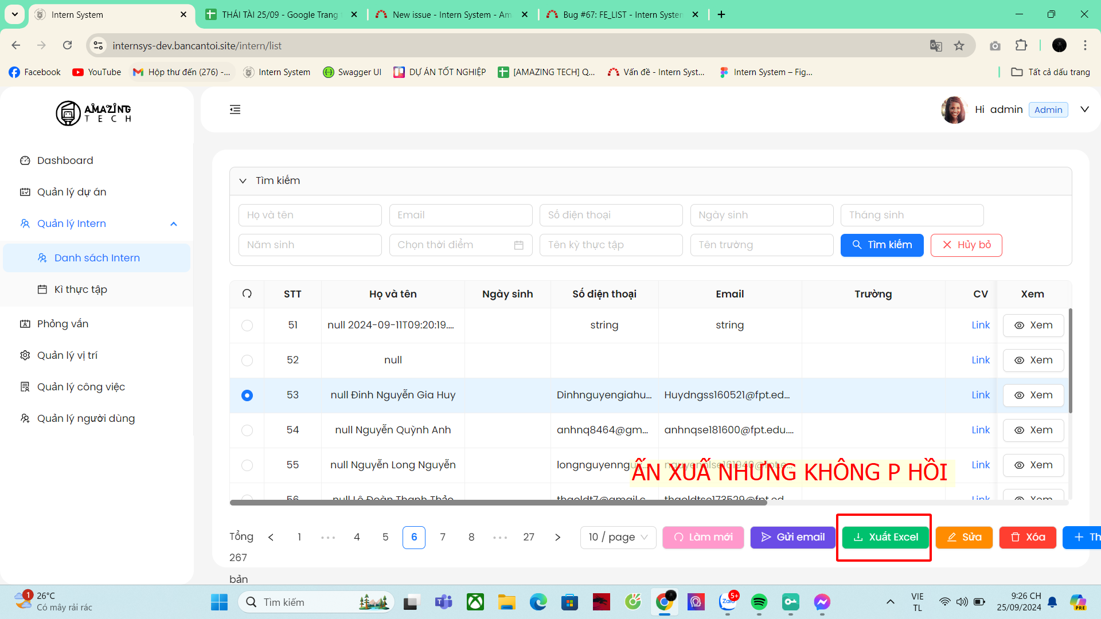Click the Họ và tên search field
Image resolution: width=1101 pixels, height=619 pixels.
310,216
